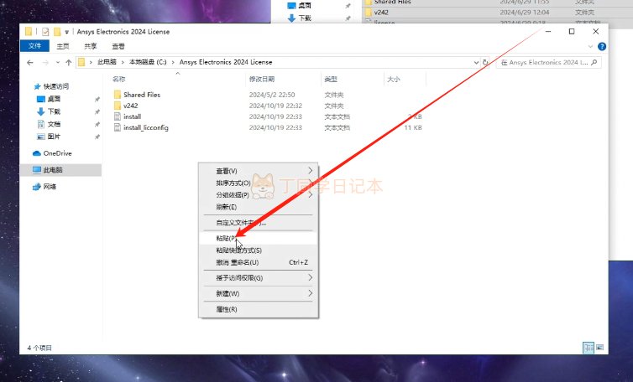Open 分组依据(P) submenu in context menu

258,195
